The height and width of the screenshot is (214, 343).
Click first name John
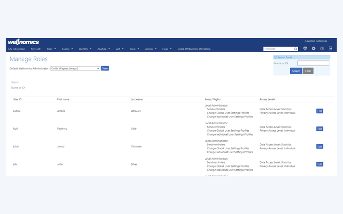(x=60, y=164)
